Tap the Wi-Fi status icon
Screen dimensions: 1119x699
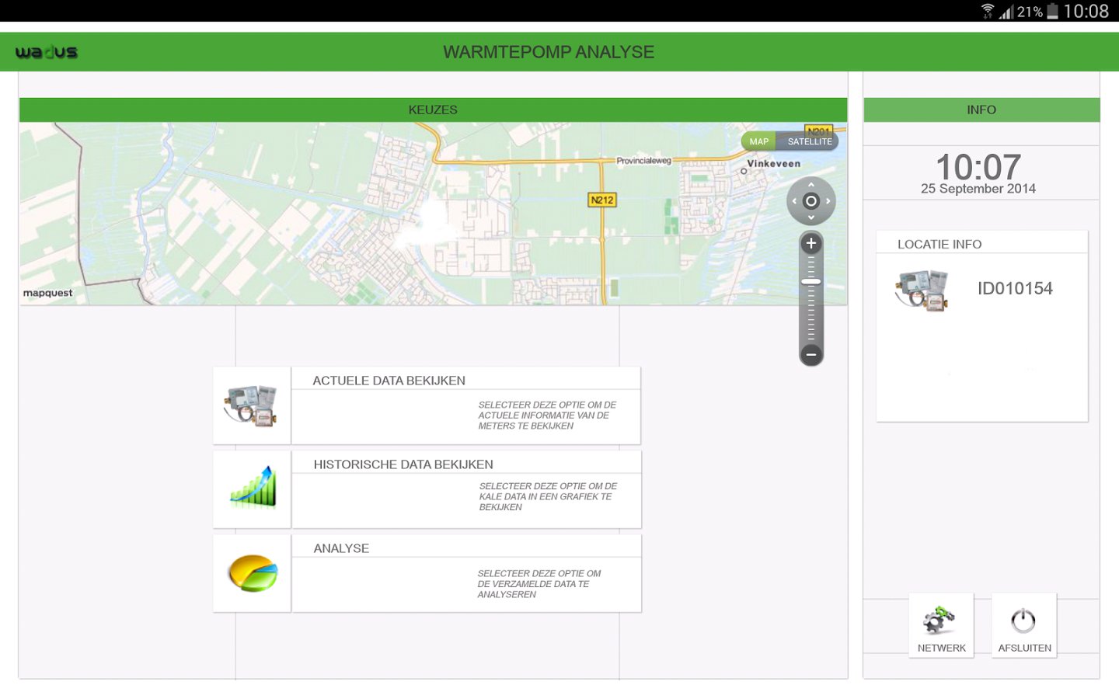(x=988, y=11)
